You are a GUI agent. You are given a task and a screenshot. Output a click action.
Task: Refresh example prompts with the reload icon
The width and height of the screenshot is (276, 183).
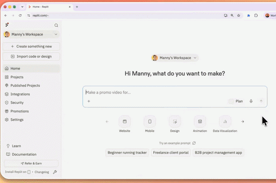point(194,143)
